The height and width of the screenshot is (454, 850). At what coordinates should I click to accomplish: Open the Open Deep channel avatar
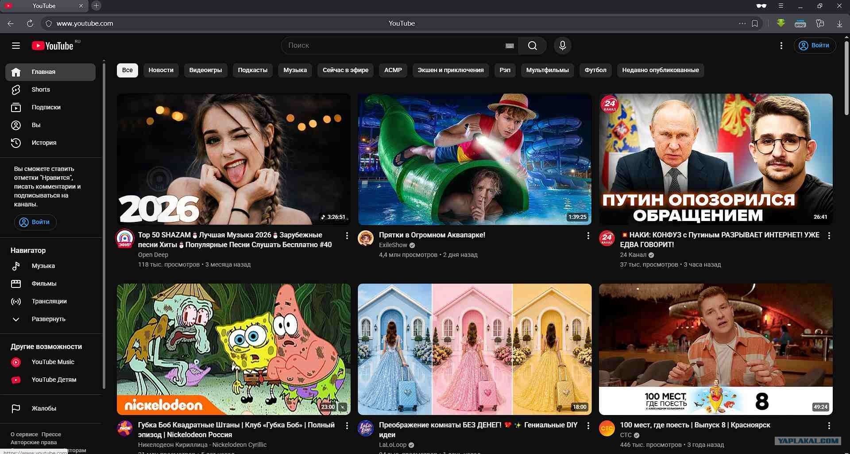[125, 238]
